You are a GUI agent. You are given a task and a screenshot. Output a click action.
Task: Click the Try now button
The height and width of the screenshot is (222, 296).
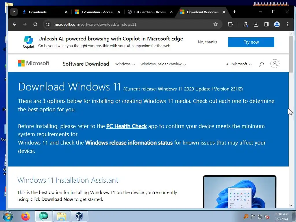[251, 42]
